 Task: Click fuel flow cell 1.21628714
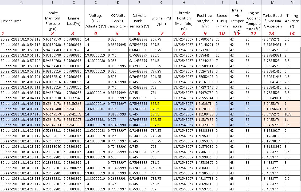(205, 103)
